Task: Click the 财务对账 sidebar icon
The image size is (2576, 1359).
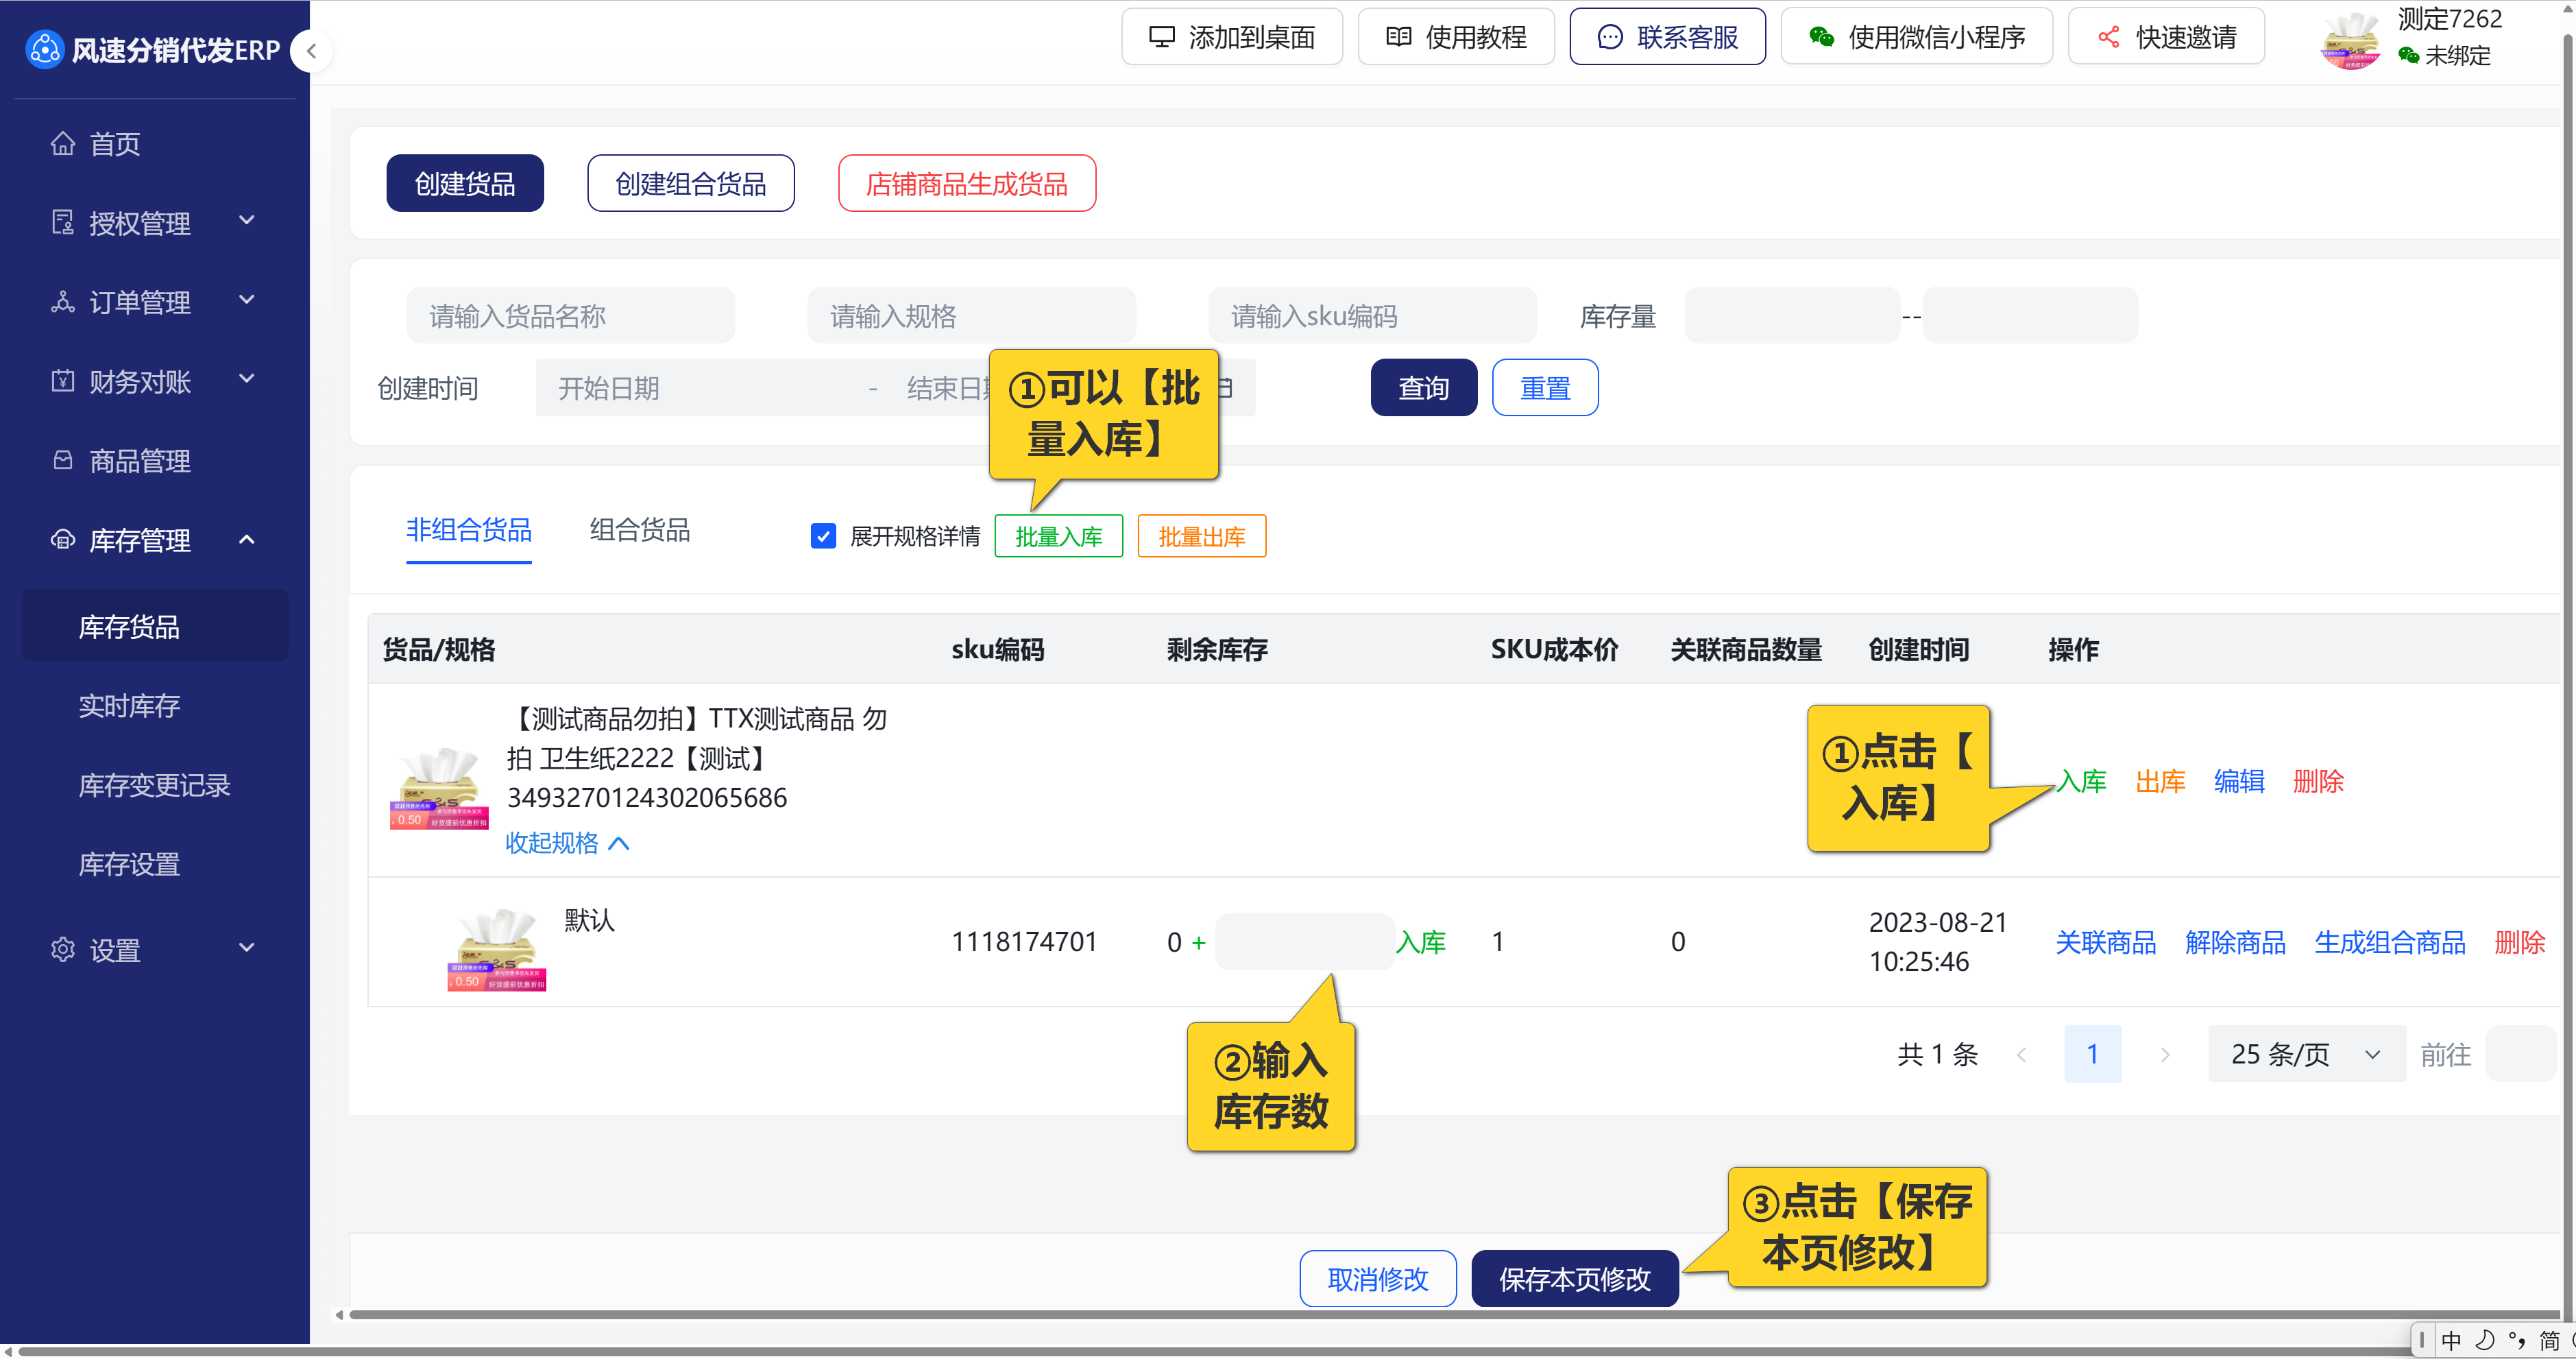Action: [x=63, y=381]
